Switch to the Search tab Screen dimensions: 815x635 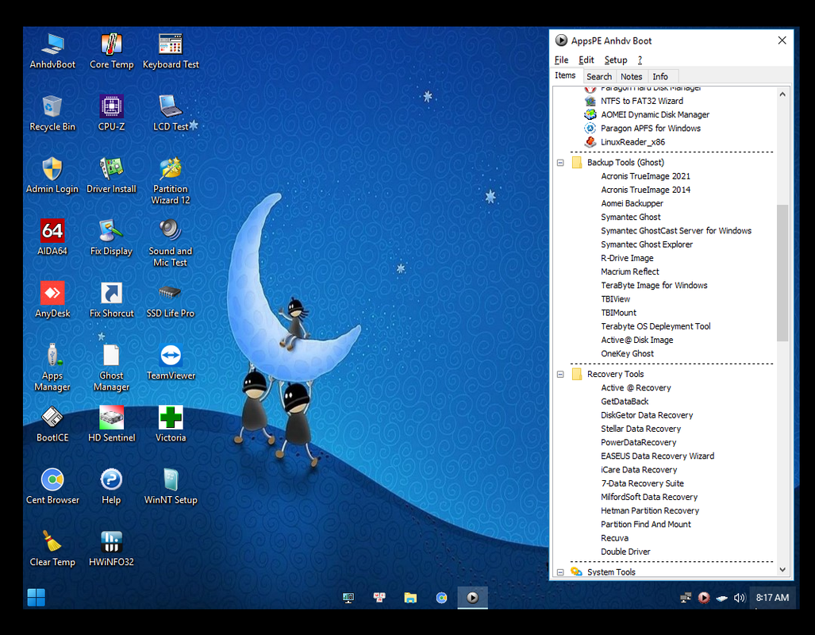tap(599, 76)
